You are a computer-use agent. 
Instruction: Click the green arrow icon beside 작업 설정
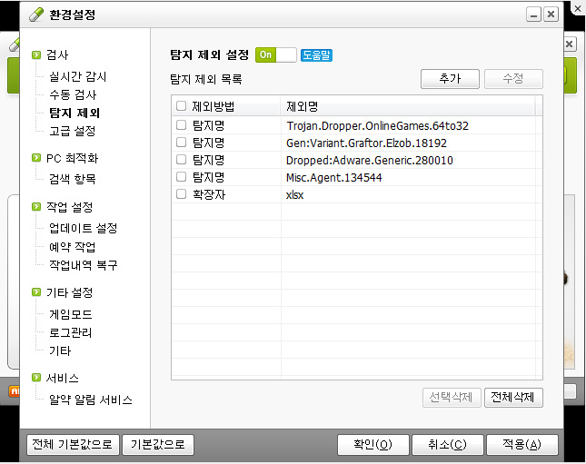tap(36, 207)
